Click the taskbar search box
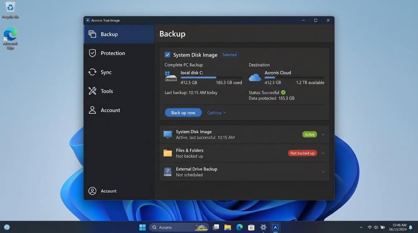Screen dimensions: 418x233 178,227
